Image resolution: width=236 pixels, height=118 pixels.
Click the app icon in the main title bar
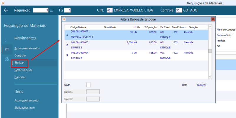click(x=3, y=3)
